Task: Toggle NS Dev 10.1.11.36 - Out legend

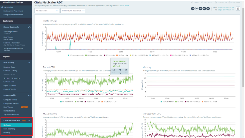Action: tap(199, 55)
